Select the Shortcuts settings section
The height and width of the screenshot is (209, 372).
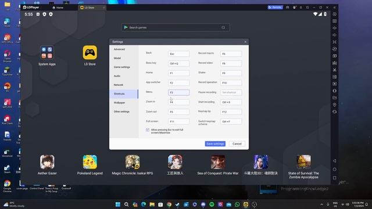point(124,94)
